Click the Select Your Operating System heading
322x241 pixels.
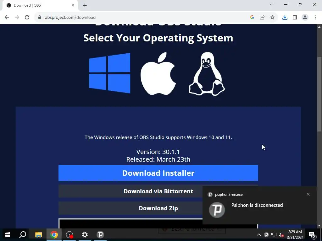(158, 38)
